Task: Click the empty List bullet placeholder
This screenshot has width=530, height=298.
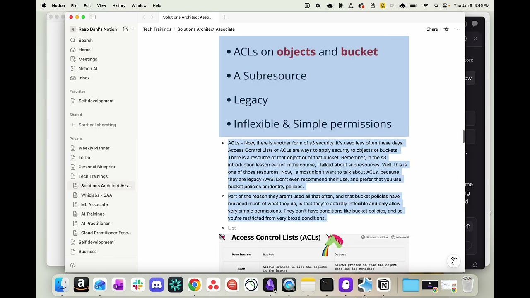Action: pyautogui.click(x=232, y=228)
